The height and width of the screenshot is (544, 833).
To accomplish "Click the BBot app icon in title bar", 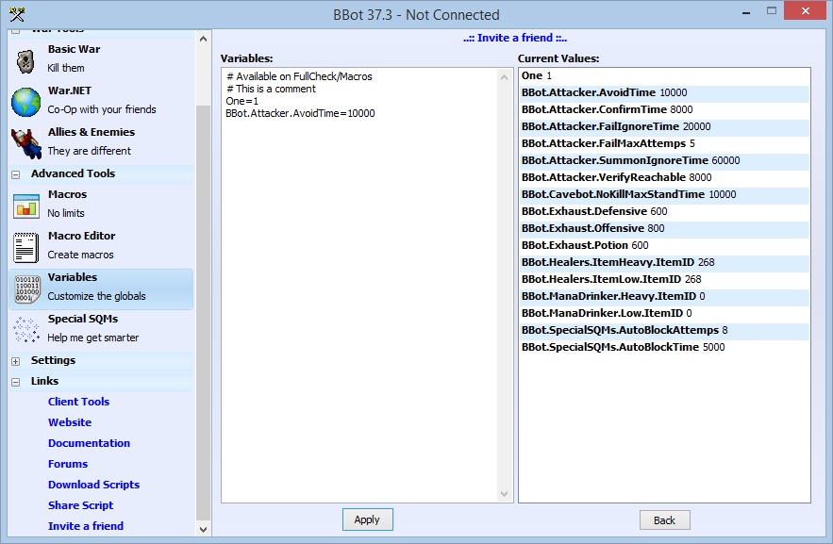I will [16, 14].
